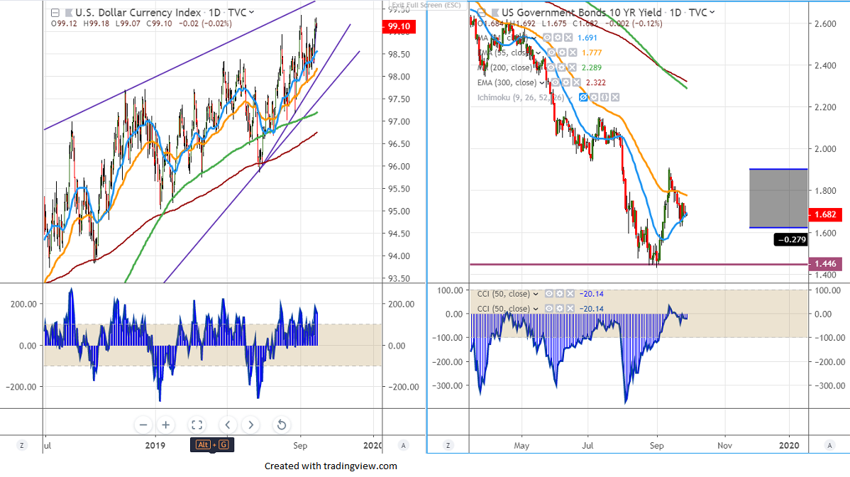850x477 pixels.
Task: Open settings for the EMA 300 indicator
Action: pyautogui.click(x=566, y=82)
